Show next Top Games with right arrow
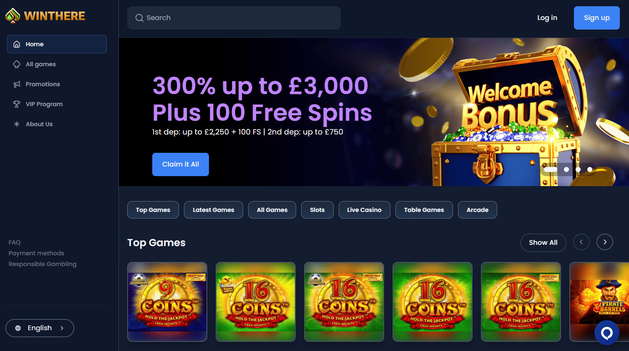 pos(605,242)
